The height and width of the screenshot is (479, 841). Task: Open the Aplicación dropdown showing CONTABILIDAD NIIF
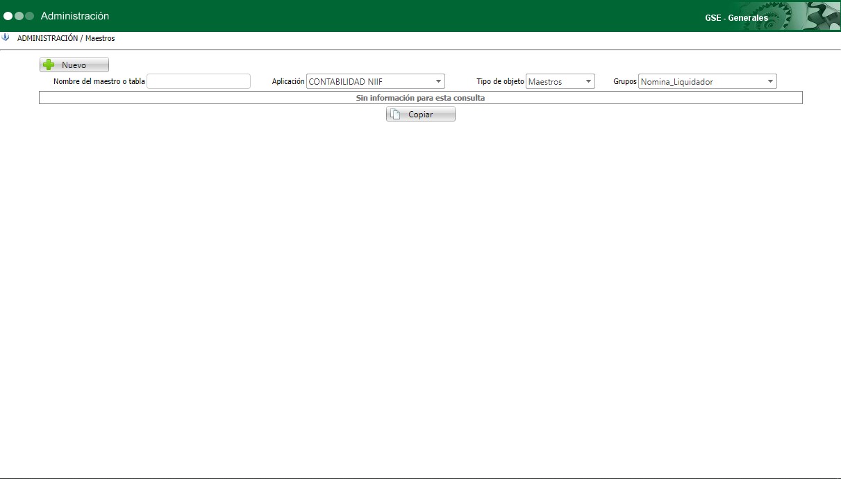376,81
